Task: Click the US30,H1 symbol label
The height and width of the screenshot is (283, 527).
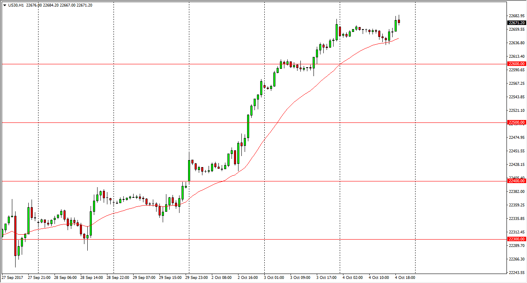Action: click(x=16, y=5)
